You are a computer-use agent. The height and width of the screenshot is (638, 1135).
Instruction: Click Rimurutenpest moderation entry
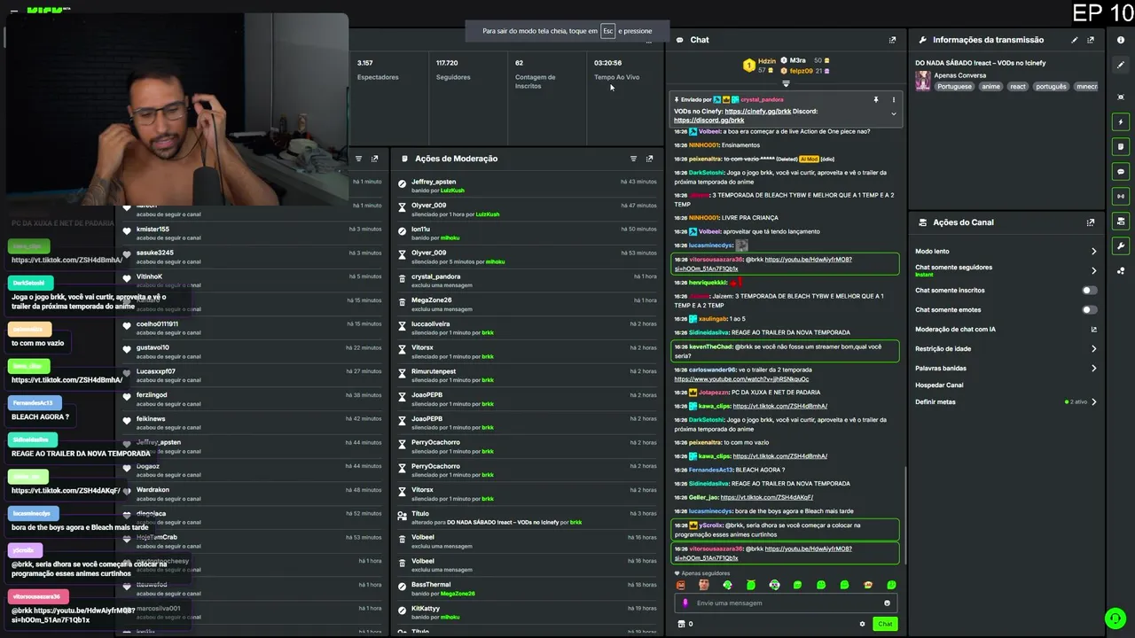tap(528, 376)
